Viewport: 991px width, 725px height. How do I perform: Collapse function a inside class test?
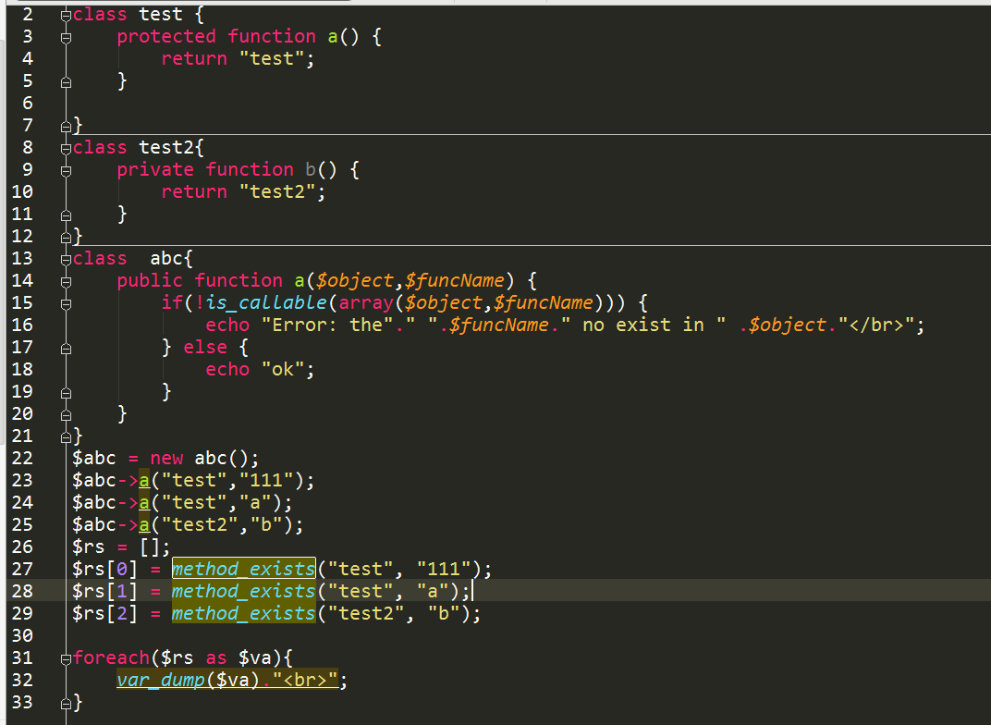pos(65,36)
